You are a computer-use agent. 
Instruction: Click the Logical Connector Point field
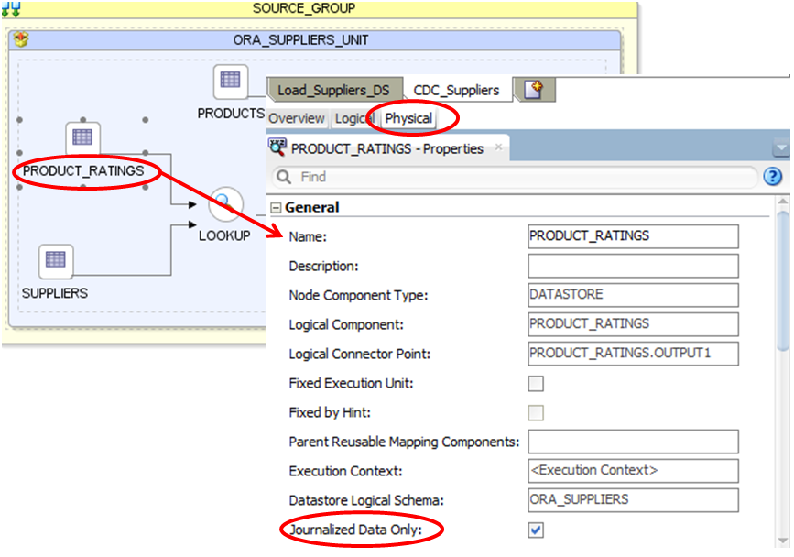[633, 354]
